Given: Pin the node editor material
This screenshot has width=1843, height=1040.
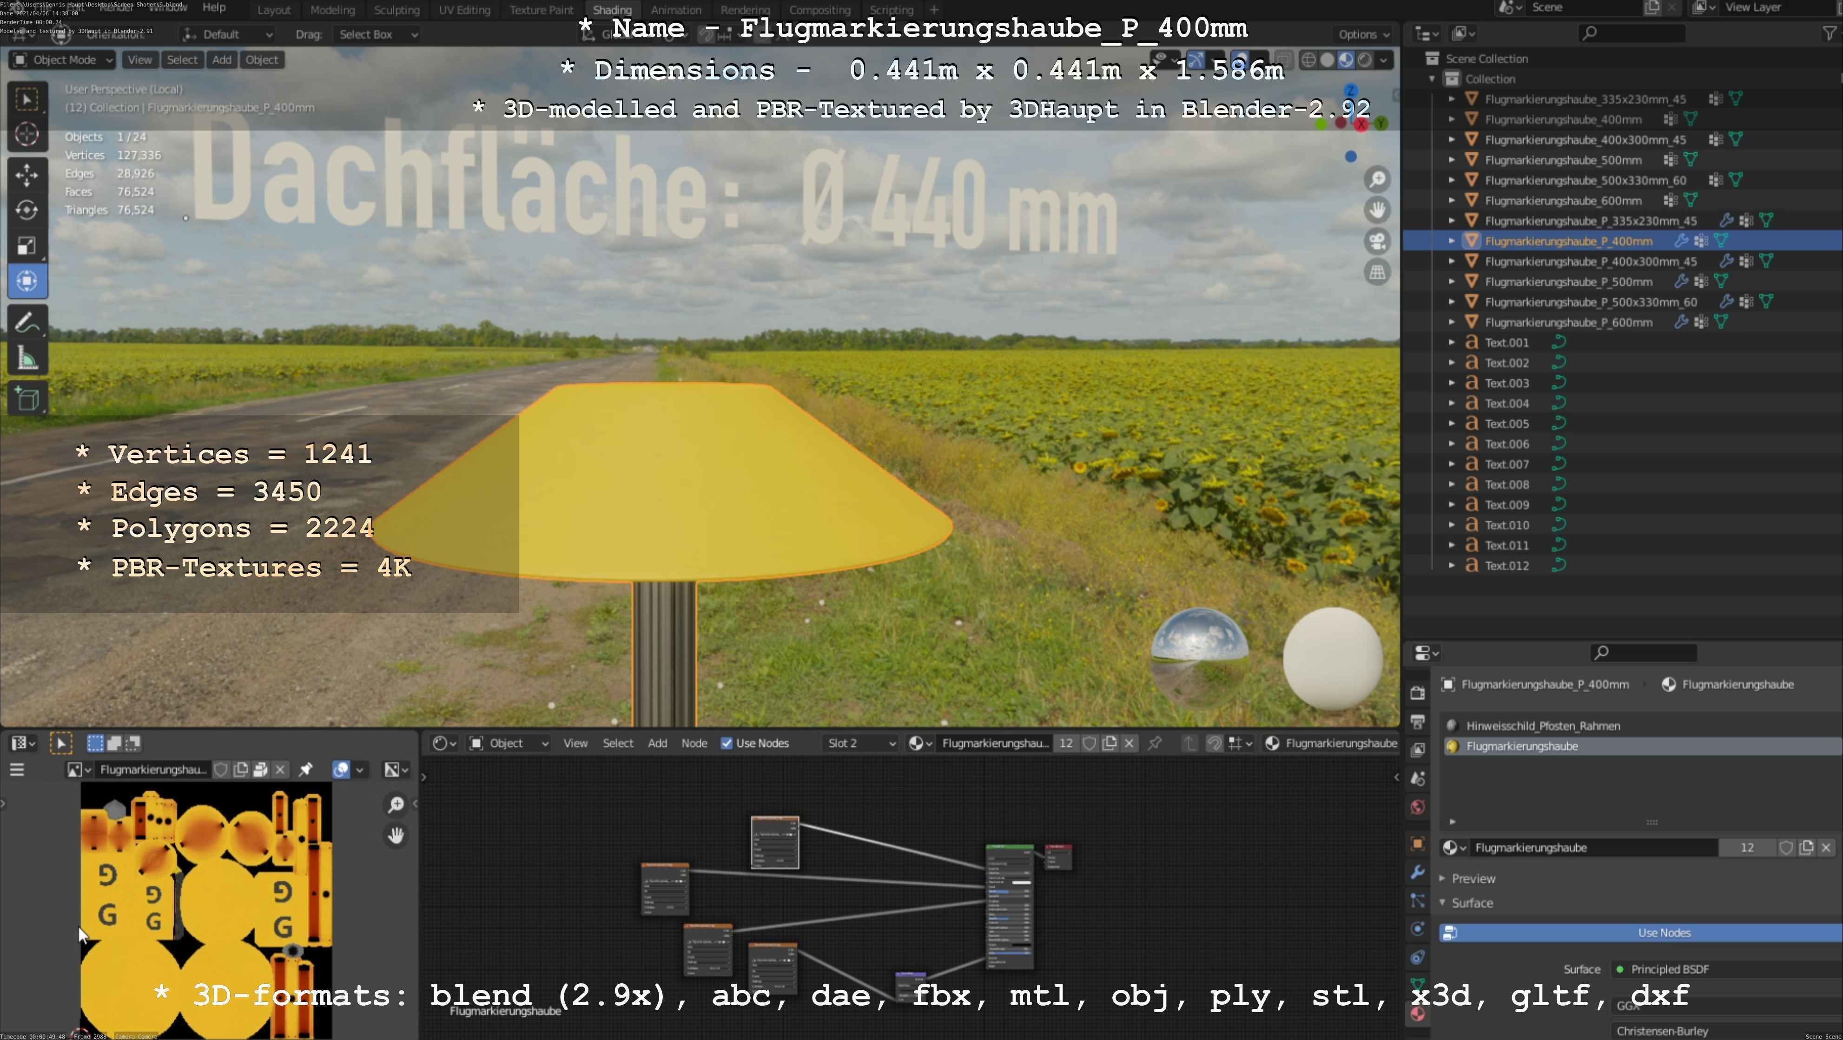Looking at the screenshot, I should pyautogui.click(x=1154, y=743).
